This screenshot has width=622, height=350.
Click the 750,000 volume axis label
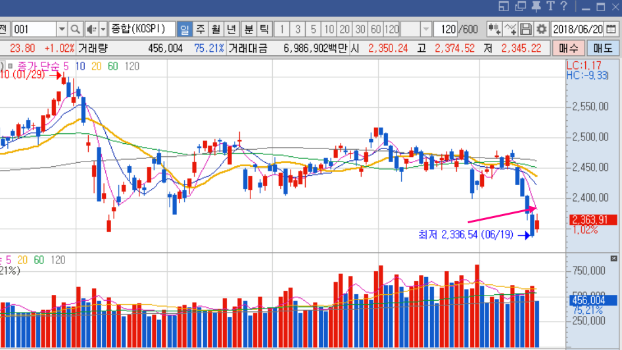[x=588, y=271]
